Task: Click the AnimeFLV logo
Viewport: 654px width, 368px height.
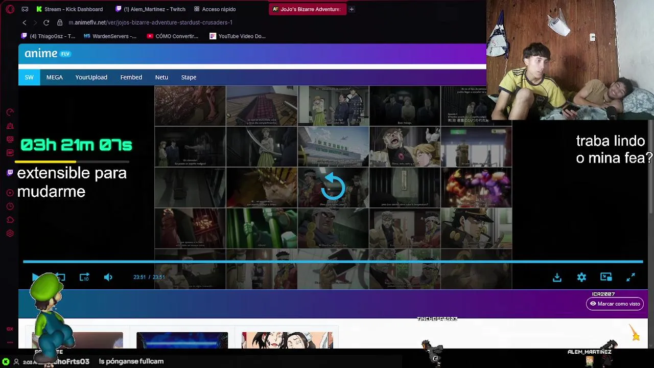Action: point(48,54)
